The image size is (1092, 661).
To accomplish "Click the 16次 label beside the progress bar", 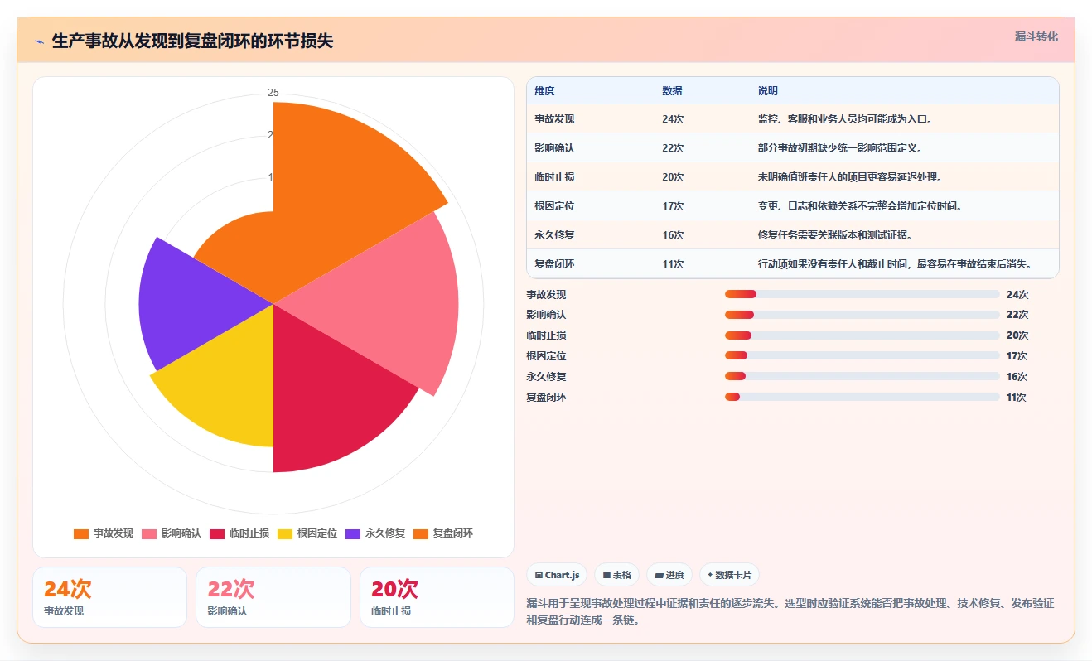I will (1017, 376).
